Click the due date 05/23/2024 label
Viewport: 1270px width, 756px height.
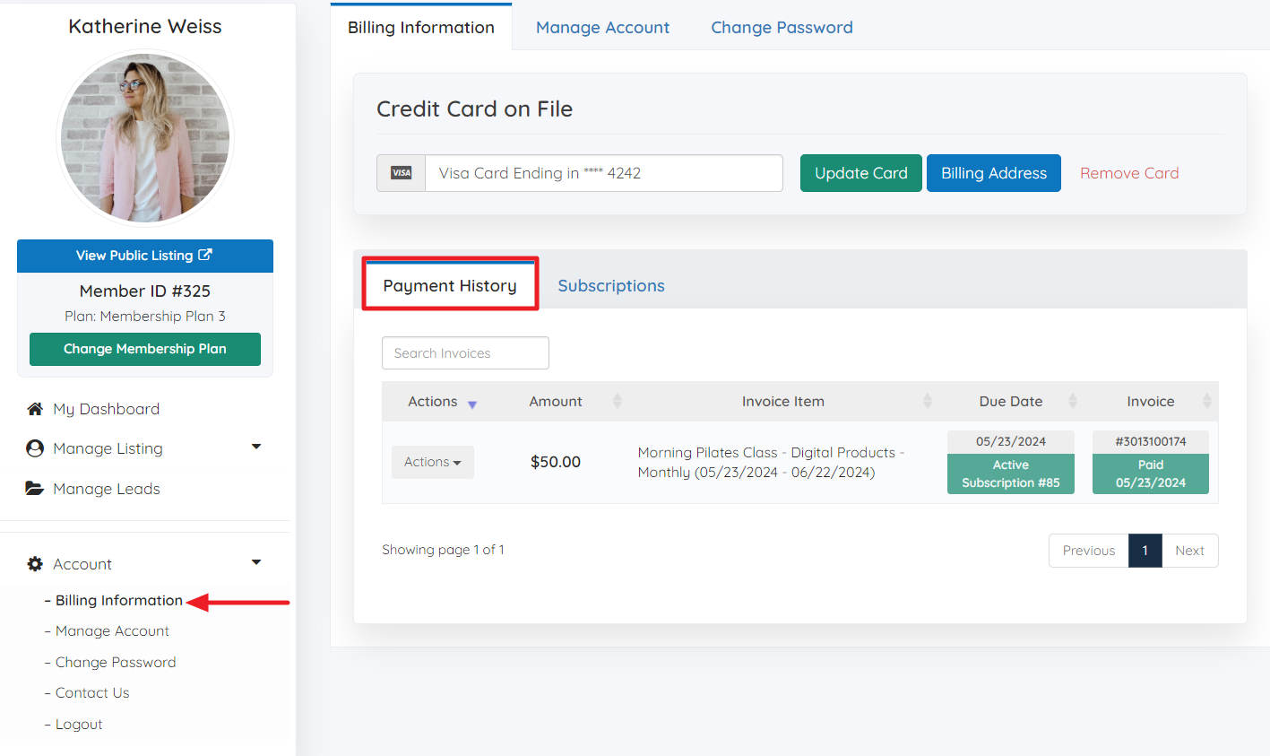(x=1011, y=441)
